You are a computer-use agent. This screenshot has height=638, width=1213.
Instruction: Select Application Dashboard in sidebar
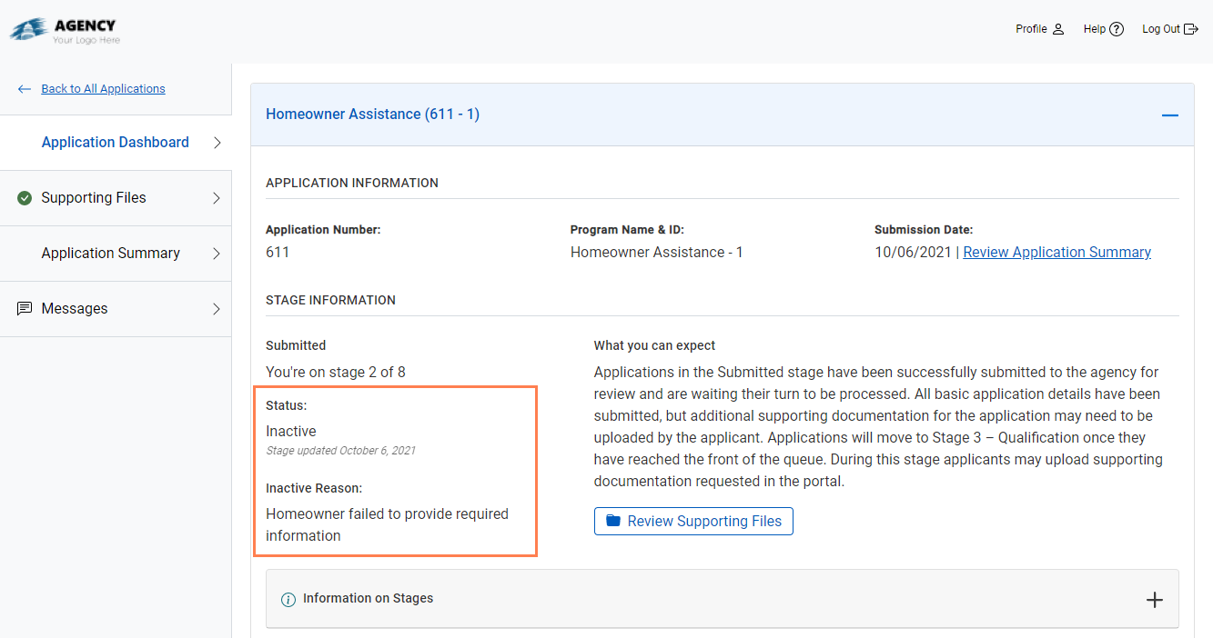[115, 143]
